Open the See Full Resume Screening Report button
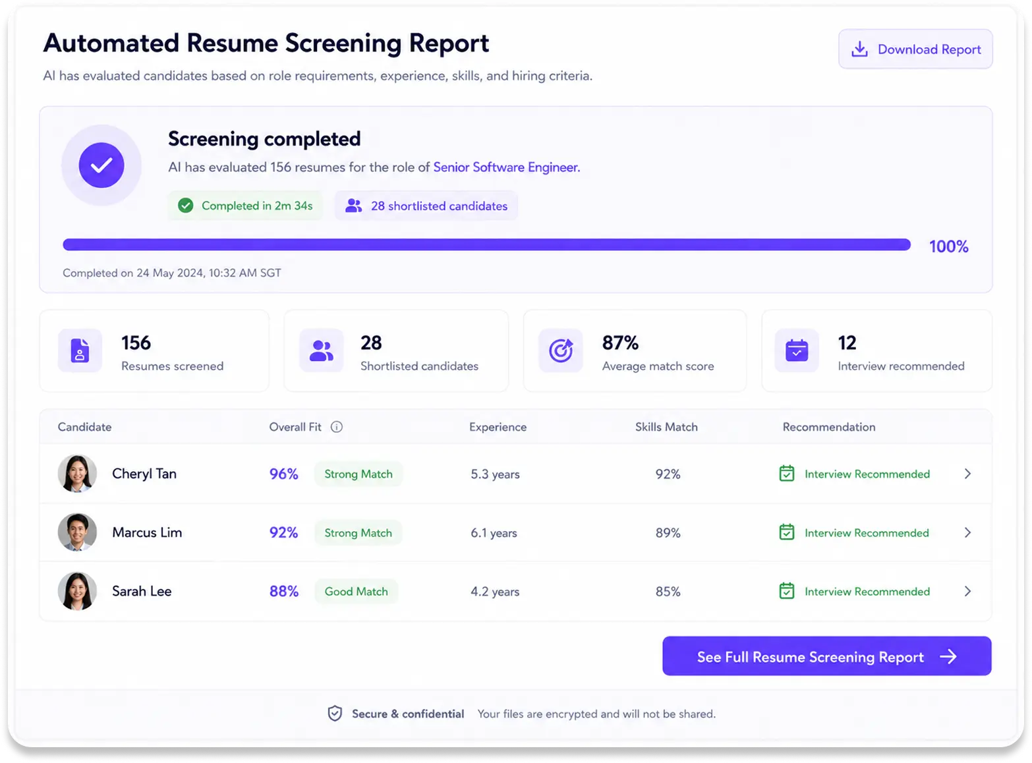This screenshot has height=763, width=1032. 826,656
